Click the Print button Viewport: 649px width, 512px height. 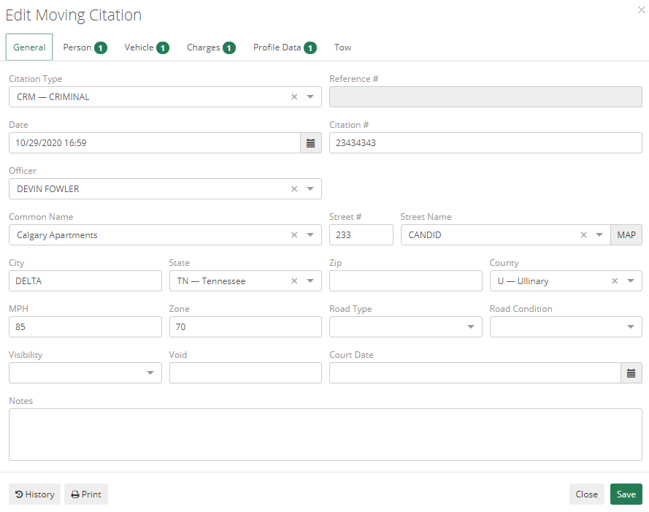click(86, 494)
